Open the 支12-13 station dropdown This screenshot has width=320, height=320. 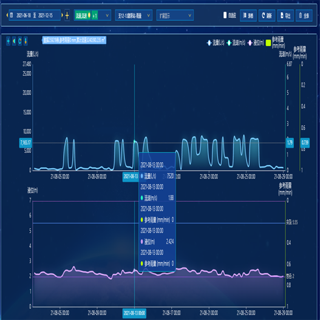click(x=134, y=15)
